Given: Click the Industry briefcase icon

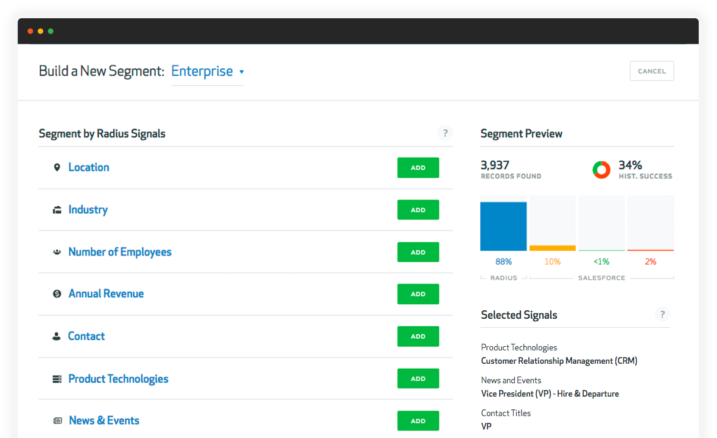Looking at the screenshot, I should [x=57, y=210].
